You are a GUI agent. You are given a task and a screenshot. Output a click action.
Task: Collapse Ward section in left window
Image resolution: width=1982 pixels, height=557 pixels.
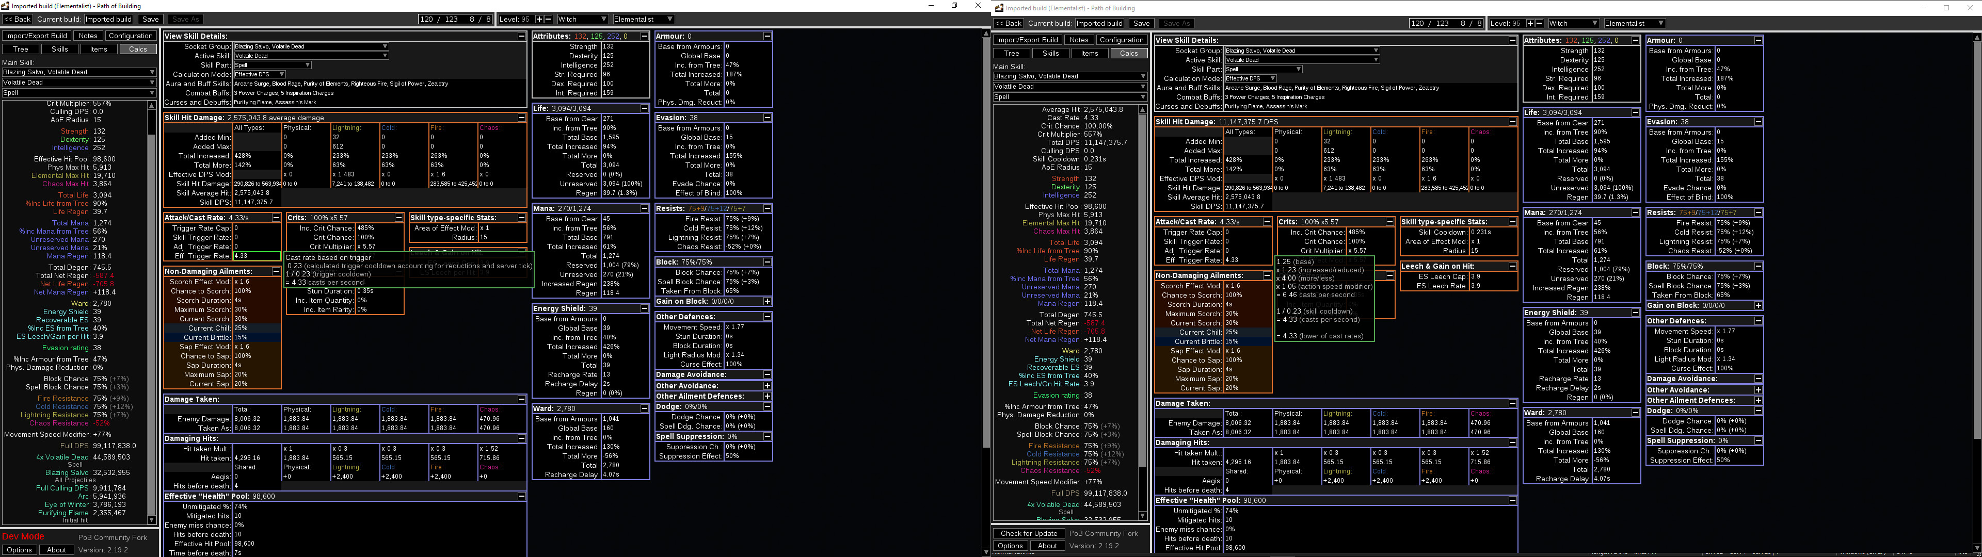pos(644,408)
